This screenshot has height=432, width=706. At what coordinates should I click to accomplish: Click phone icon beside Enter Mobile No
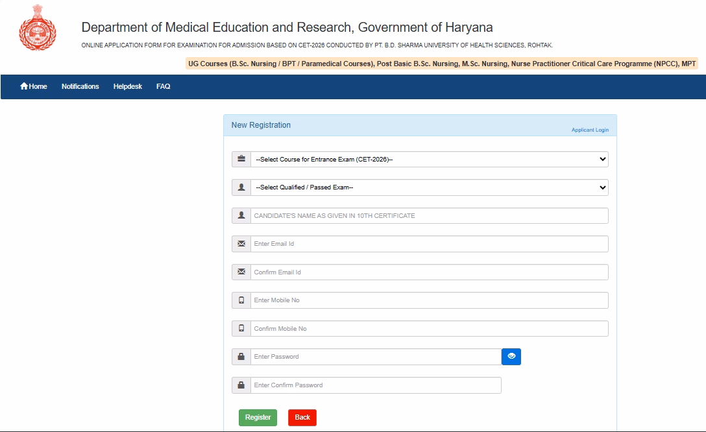tap(241, 300)
